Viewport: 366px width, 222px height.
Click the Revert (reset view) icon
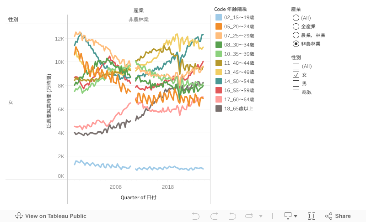tap(232, 216)
